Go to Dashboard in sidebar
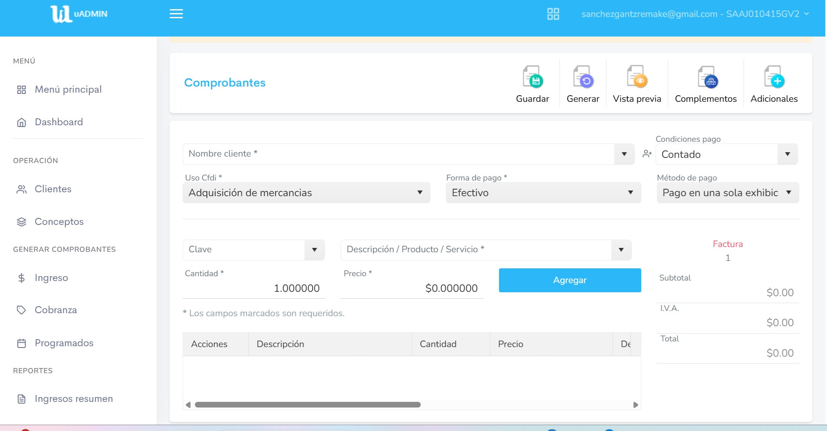Screen dimensions: 827x431 [x=59, y=122]
